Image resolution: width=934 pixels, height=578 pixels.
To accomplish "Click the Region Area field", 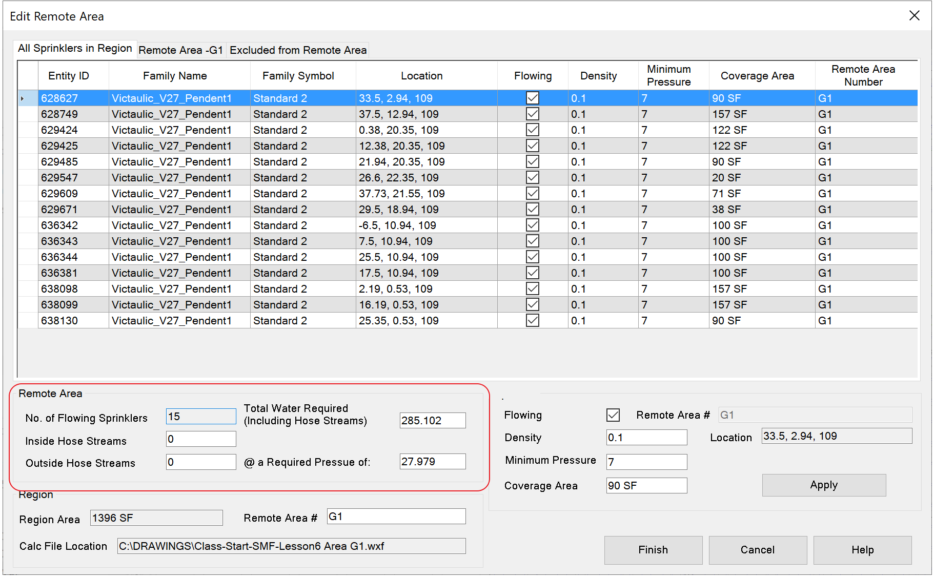I will point(156,518).
